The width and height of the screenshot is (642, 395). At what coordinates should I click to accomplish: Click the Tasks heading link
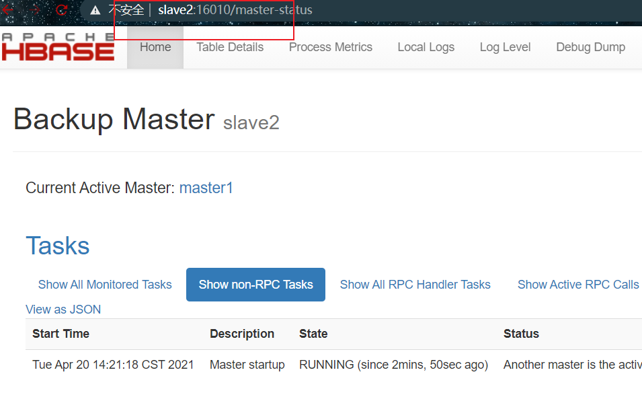pyautogui.click(x=58, y=246)
